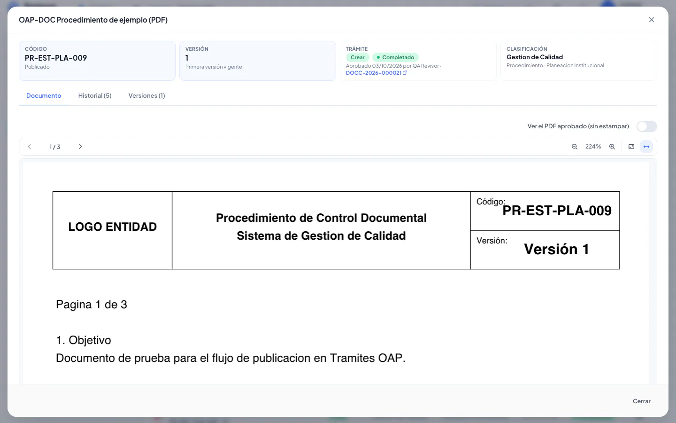Open the Versiones (1) tab

pyautogui.click(x=146, y=95)
